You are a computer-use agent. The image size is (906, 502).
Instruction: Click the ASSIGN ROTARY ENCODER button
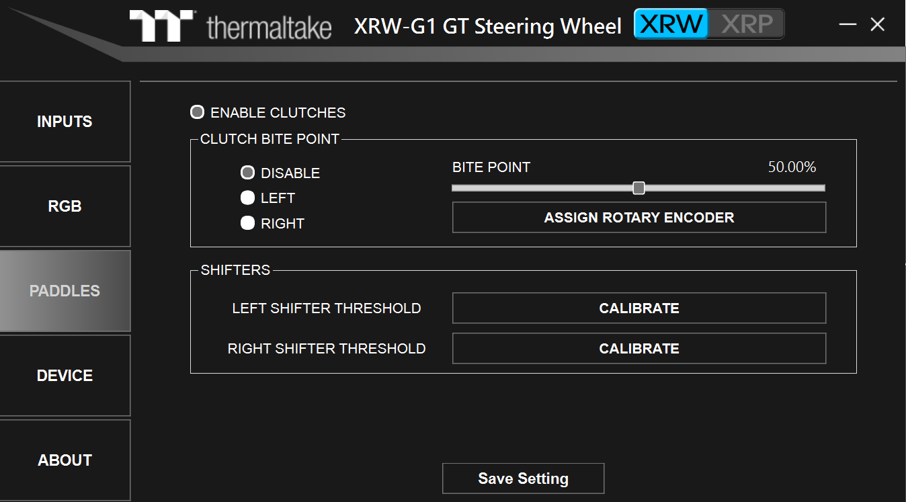(639, 217)
